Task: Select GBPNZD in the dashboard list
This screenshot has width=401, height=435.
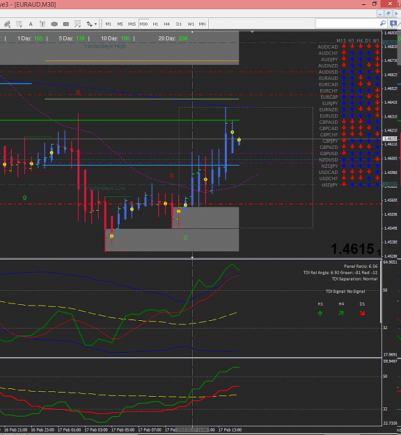Action: 329,148
